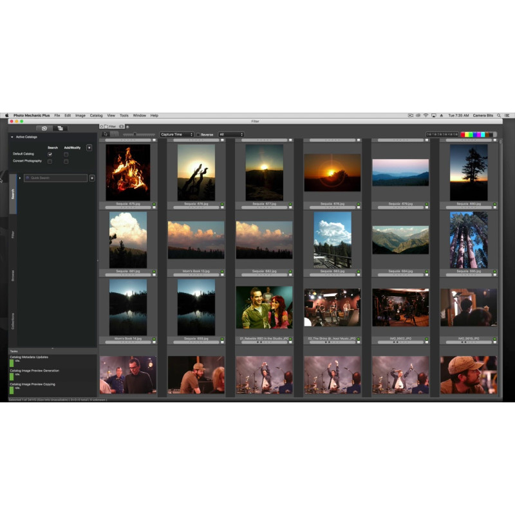This screenshot has width=515, height=515.
Task: Toggle the Reverse sort checkbox
Action: [x=198, y=135]
